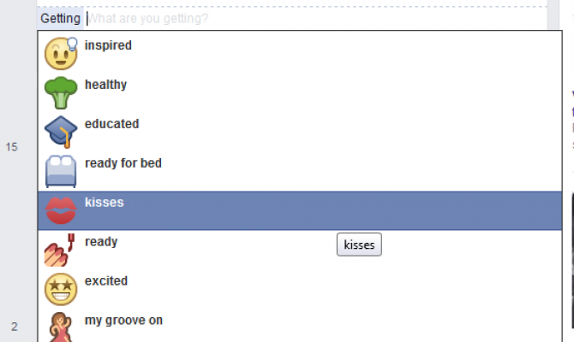Pick the "educated" option
The width and height of the screenshot is (574, 342).
coord(111,124)
